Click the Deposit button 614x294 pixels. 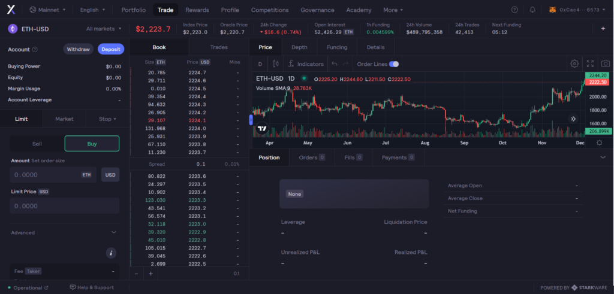[110, 49]
